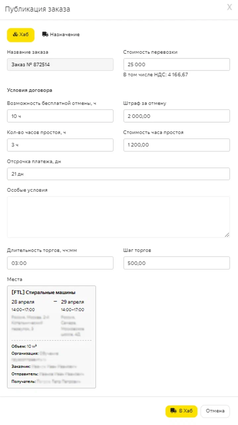Click the Шаг торгов field
Image resolution: width=238 pixels, height=425 pixels.
[x=176, y=263]
